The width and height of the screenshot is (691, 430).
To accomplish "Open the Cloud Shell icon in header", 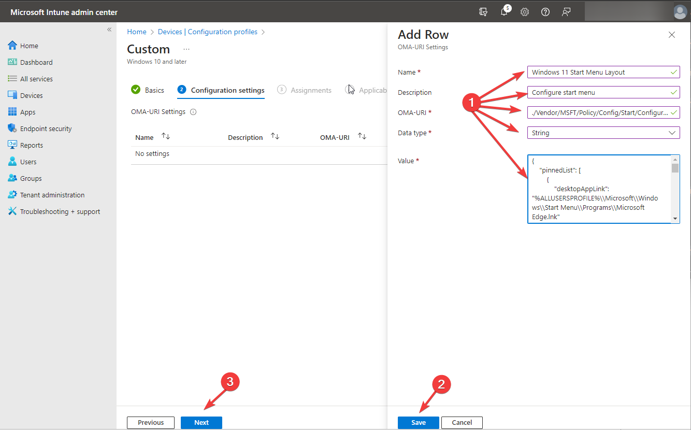I will 483,12.
